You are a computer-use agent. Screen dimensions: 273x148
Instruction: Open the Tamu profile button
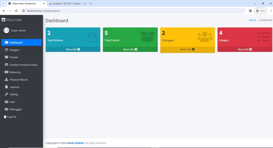pyautogui.click(x=260, y=11)
